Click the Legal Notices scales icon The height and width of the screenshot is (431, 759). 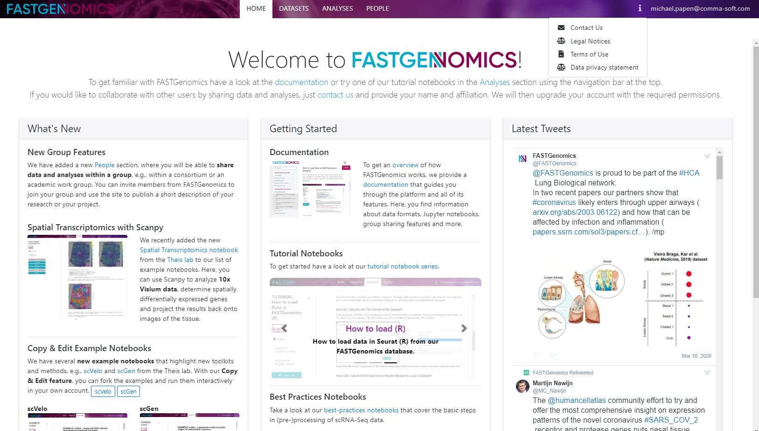pyautogui.click(x=561, y=41)
